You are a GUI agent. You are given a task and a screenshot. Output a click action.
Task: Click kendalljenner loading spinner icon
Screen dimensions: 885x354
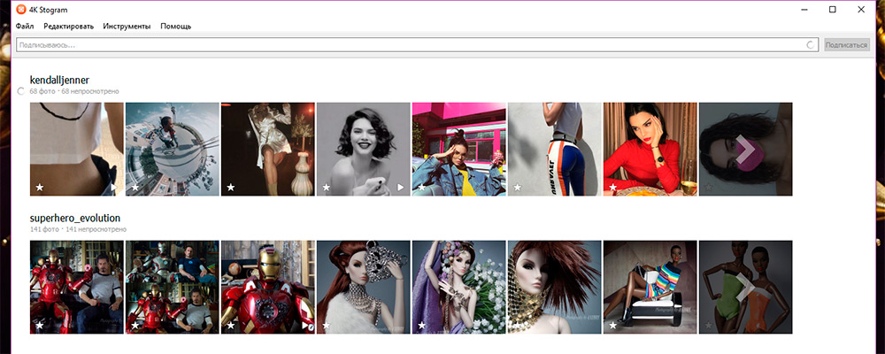point(21,91)
